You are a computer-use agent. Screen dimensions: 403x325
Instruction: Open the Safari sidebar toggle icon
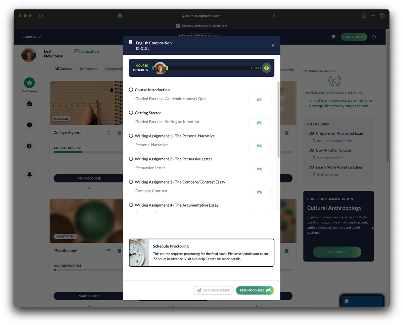point(40,16)
